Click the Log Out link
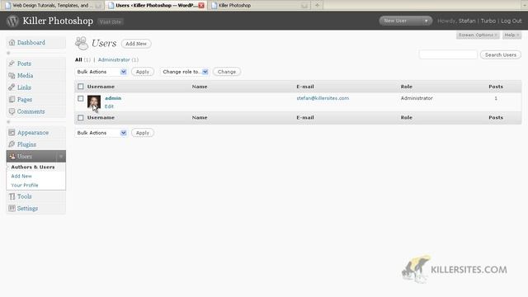528x297 pixels. click(x=511, y=21)
